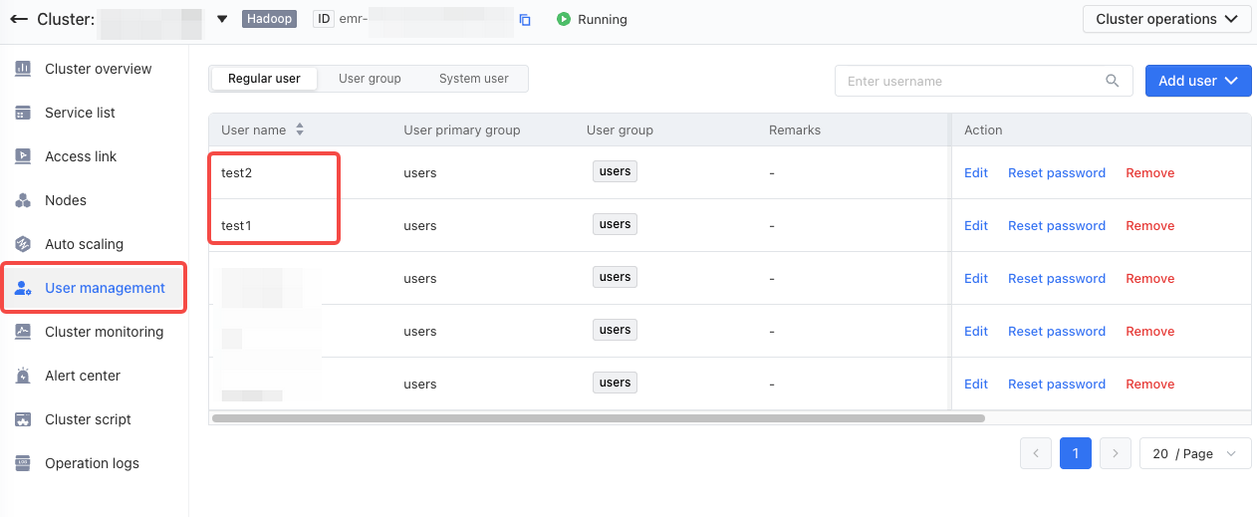Click the Access link sidebar icon
Viewport: 1257px width, 517px height.
[23, 156]
